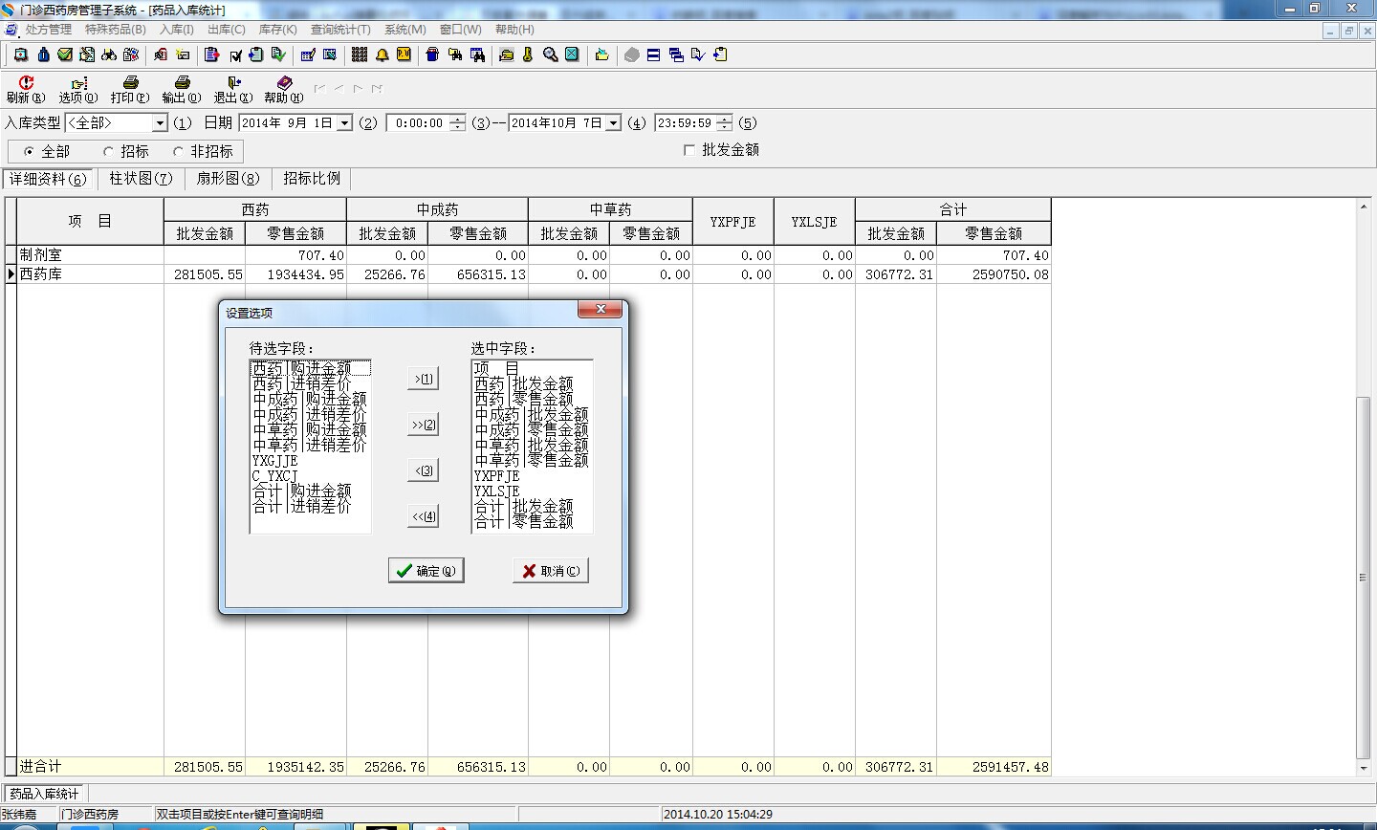Click 确定 to confirm field selection
The height and width of the screenshot is (830, 1377).
point(426,571)
